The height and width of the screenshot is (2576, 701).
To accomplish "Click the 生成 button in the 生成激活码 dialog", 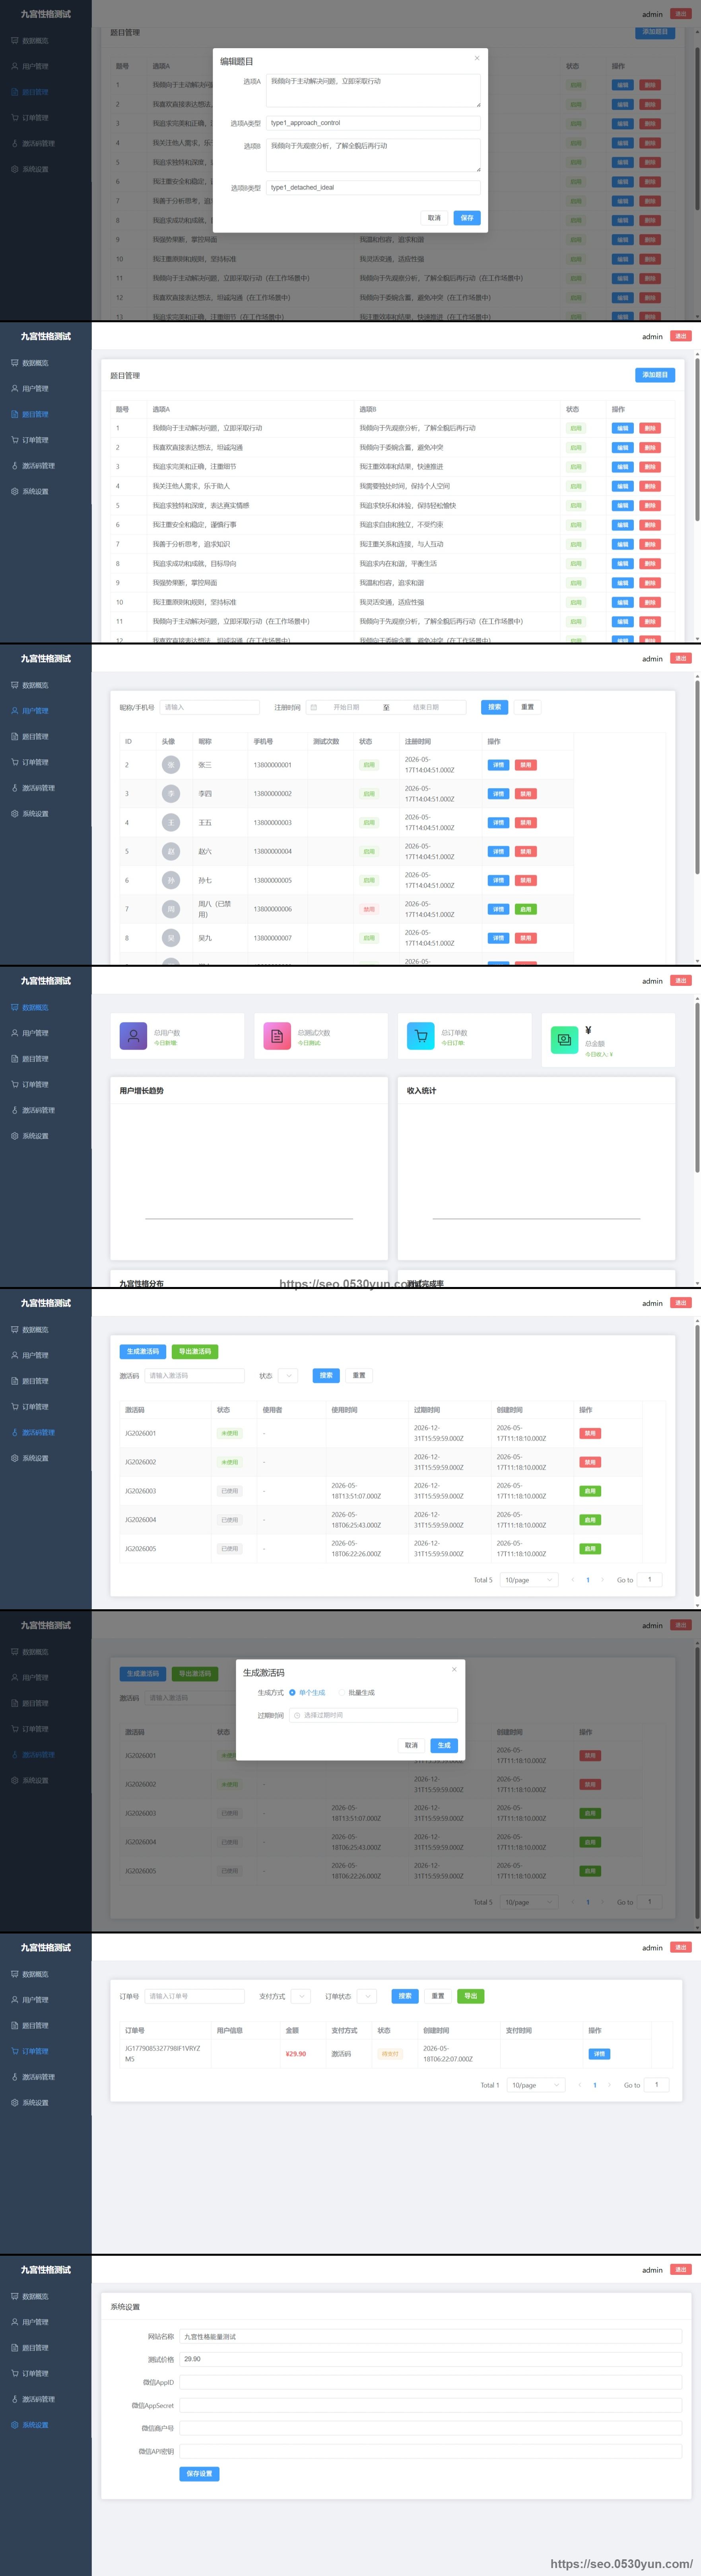I will [x=444, y=1745].
